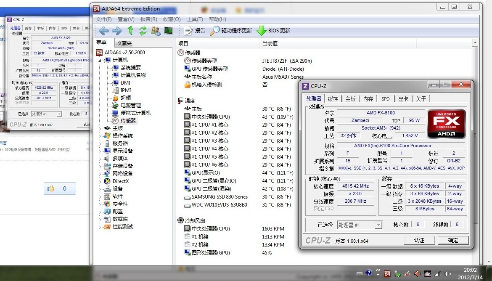Collapse the 计算机 tree node

pos(100,60)
